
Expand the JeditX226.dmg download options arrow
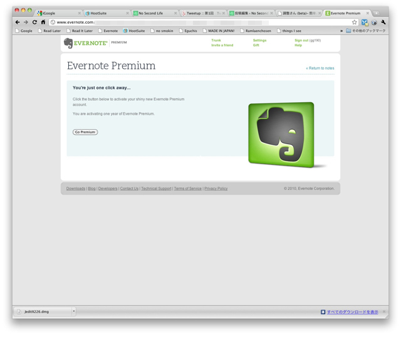[73, 311]
